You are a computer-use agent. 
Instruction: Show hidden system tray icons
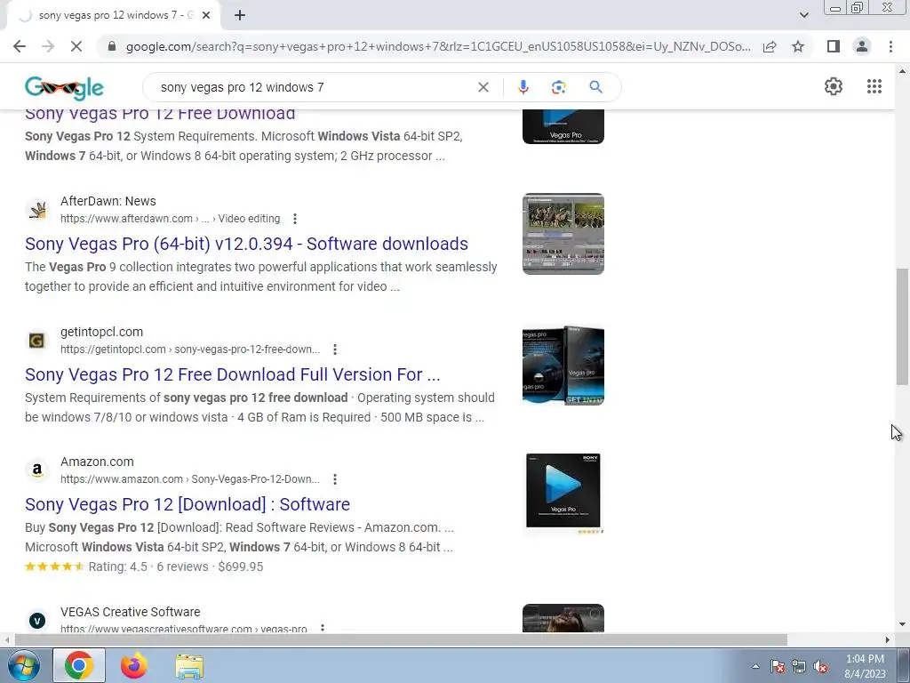point(755,667)
